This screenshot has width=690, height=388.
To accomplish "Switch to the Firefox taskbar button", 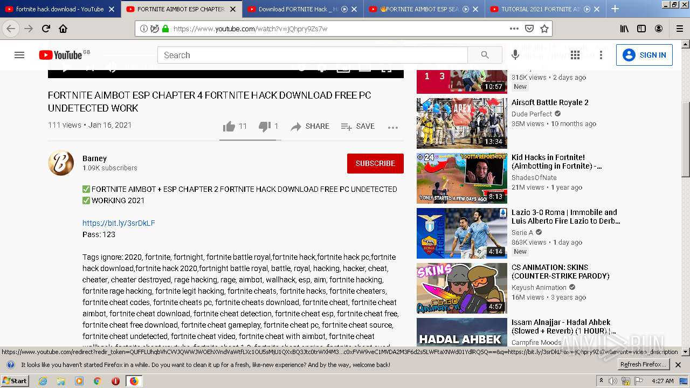I will click(x=134, y=381).
